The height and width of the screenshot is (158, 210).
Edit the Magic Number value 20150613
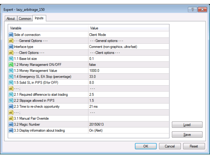tap(128, 124)
